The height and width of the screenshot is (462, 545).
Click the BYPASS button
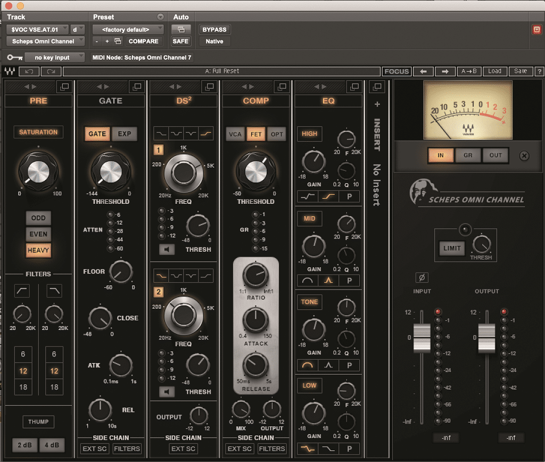coord(214,30)
